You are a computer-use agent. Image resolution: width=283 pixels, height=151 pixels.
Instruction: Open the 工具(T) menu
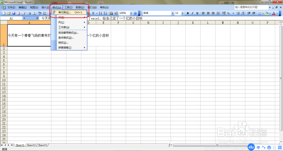point(68,7)
